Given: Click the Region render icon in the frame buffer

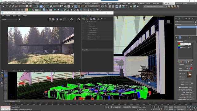Looking at the screenshot, I should [64, 19].
